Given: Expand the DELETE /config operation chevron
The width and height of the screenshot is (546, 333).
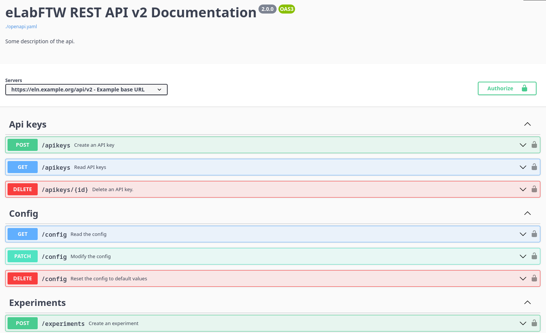Looking at the screenshot, I should (x=523, y=278).
